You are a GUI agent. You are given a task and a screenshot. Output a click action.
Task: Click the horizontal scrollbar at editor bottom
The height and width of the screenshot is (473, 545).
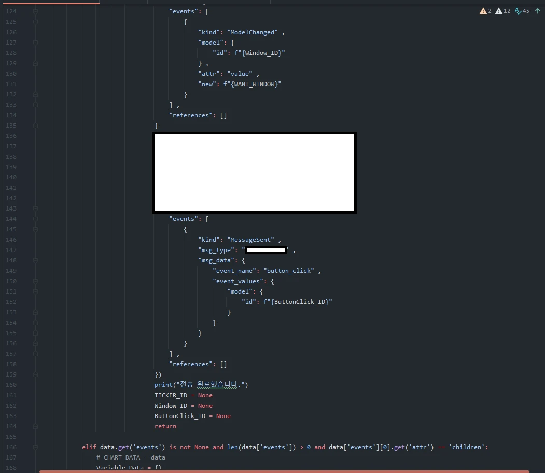(x=284, y=471)
